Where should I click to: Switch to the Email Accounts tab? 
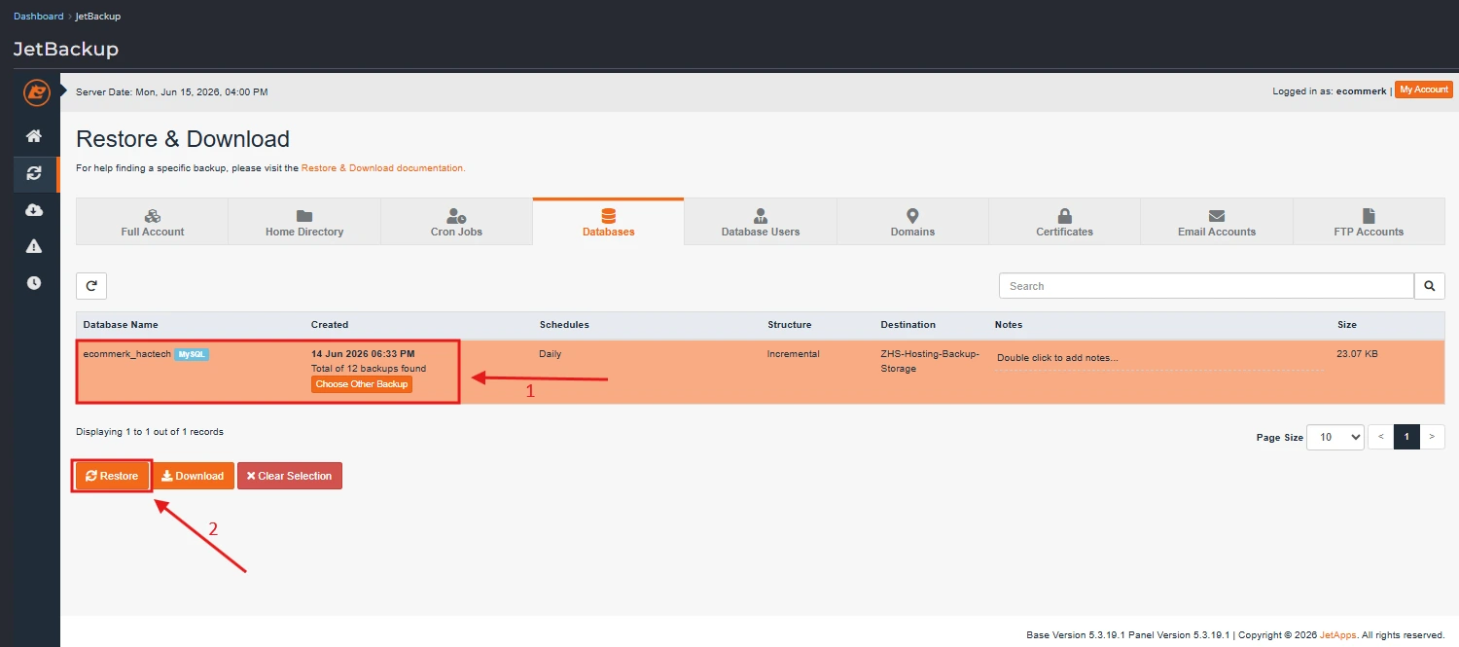pyautogui.click(x=1217, y=222)
